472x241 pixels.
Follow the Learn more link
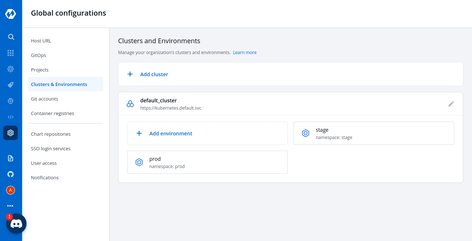click(245, 53)
